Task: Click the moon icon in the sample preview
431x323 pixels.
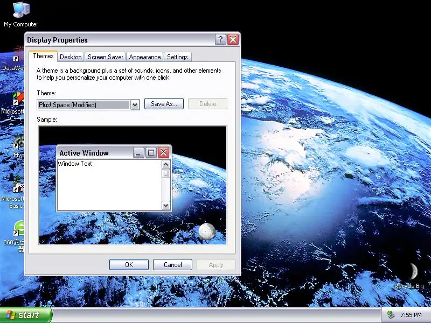Action: point(207,231)
